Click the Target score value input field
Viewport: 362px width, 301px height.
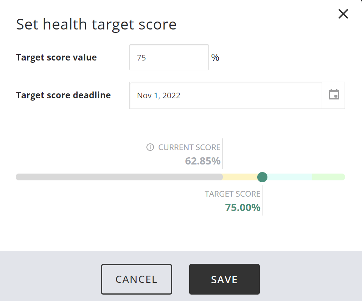click(x=169, y=57)
